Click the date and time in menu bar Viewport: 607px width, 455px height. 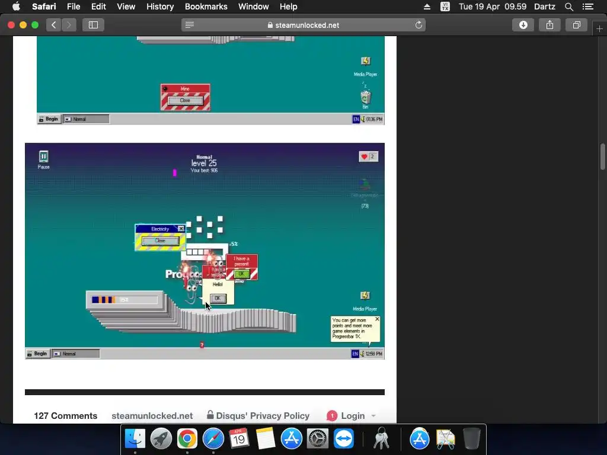[x=493, y=7]
